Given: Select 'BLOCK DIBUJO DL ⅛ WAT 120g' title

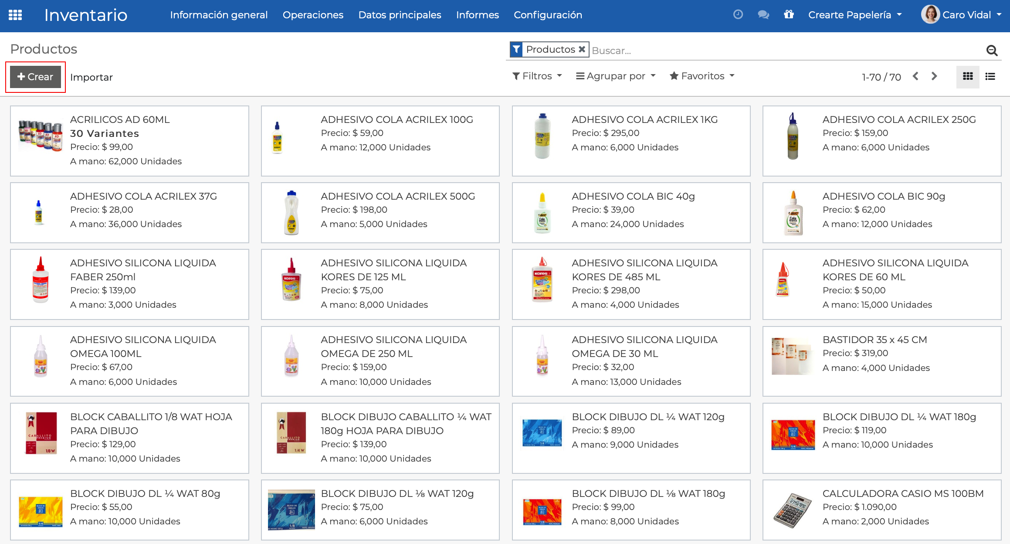Looking at the screenshot, I should pos(397,493).
